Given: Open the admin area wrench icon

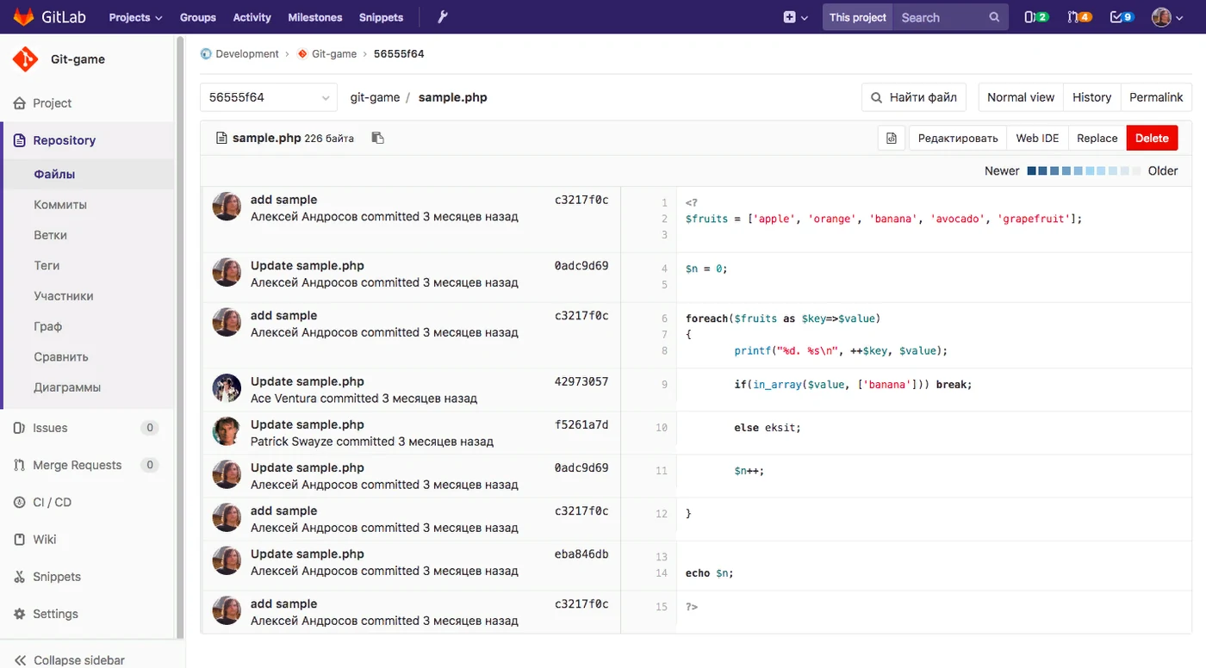Looking at the screenshot, I should click(x=444, y=17).
